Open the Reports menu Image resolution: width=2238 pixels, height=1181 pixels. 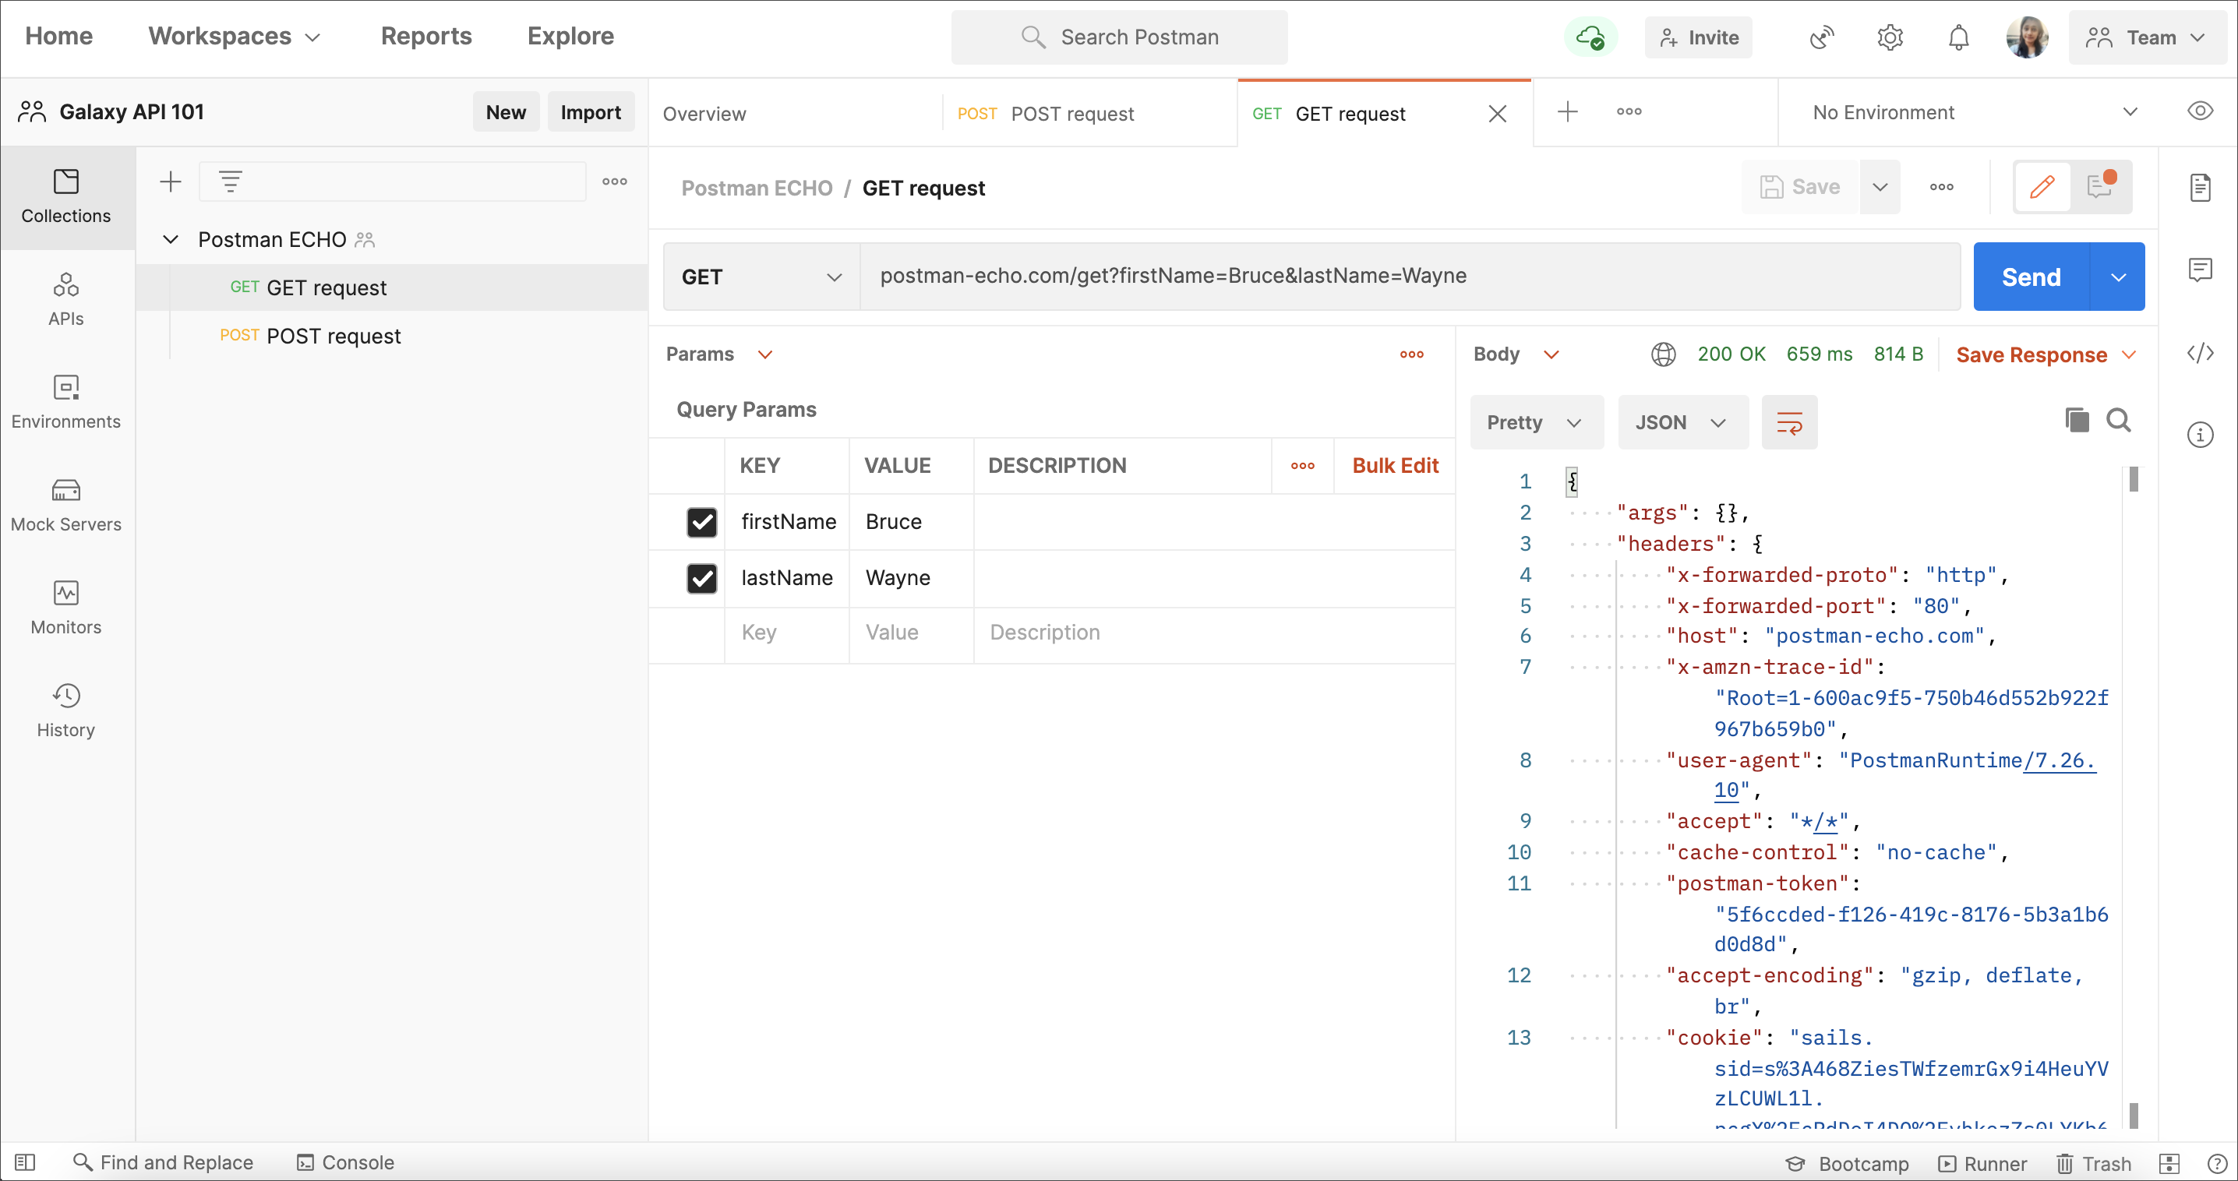click(425, 37)
